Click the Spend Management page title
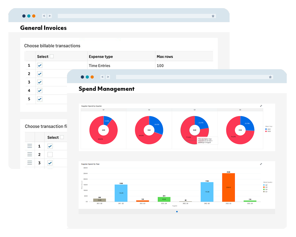This screenshot has width=296, height=237. (x=107, y=89)
